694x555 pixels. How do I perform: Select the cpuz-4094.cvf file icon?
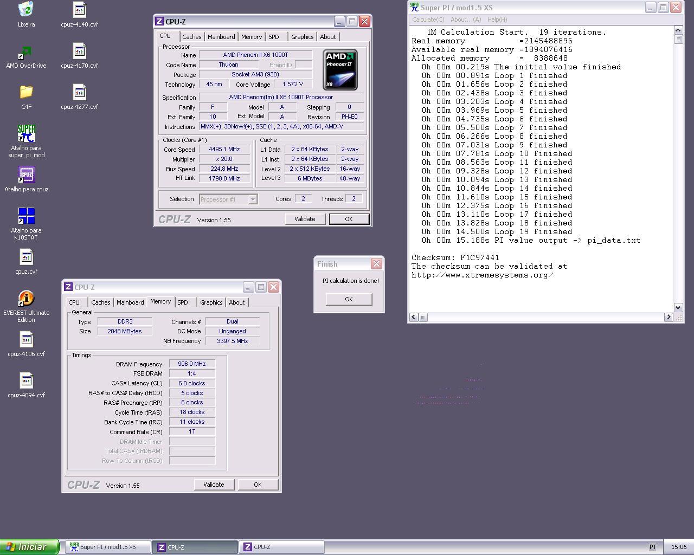[26, 380]
